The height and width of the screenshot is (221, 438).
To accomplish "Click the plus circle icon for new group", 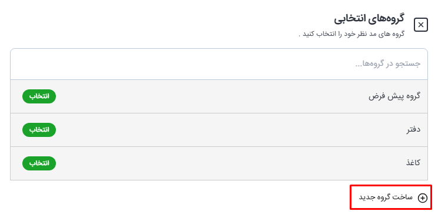I will (422, 198).
